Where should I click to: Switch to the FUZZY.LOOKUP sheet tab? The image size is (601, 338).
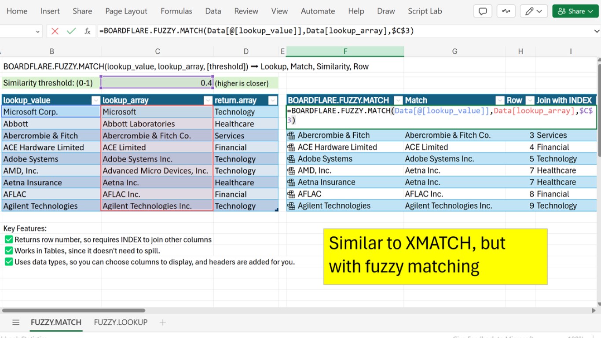pyautogui.click(x=121, y=323)
